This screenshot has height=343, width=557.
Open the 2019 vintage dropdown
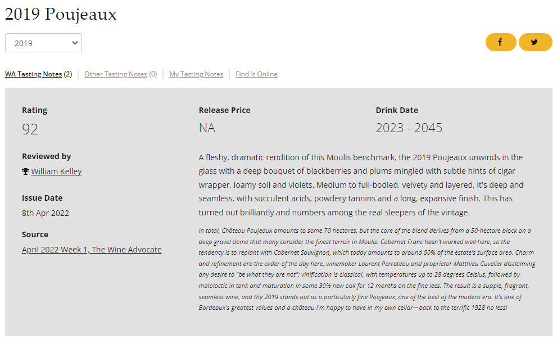pyautogui.click(x=43, y=43)
